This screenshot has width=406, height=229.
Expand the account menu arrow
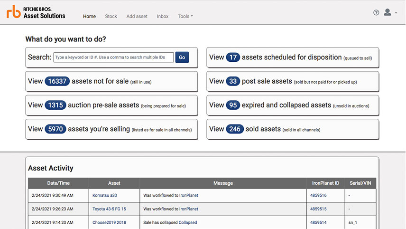(x=396, y=13)
